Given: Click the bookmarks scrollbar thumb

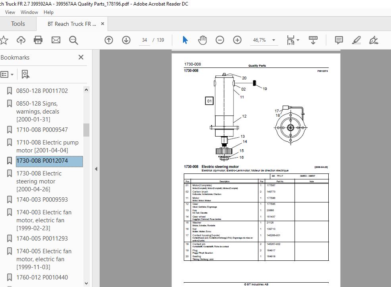Looking at the screenshot, I should tap(86, 130).
